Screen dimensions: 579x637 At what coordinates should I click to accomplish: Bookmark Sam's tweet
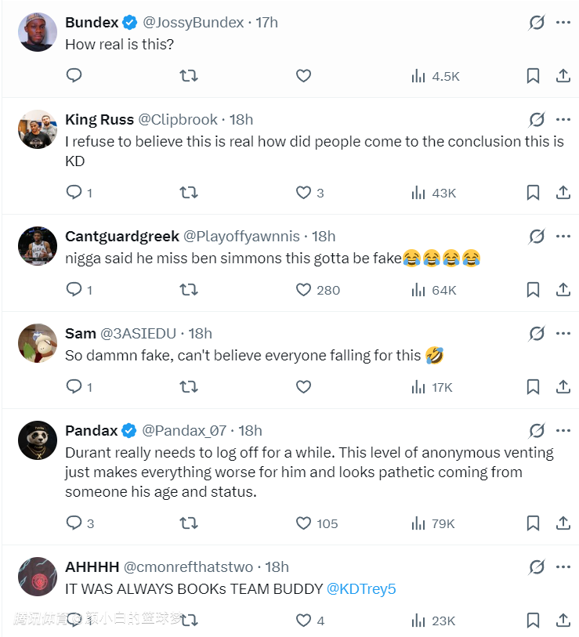pyautogui.click(x=533, y=387)
